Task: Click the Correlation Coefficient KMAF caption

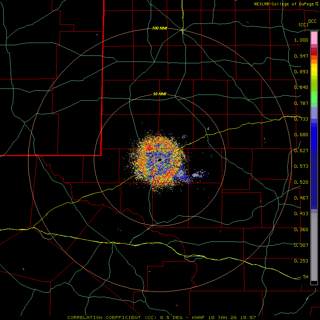Action: point(161,318)
